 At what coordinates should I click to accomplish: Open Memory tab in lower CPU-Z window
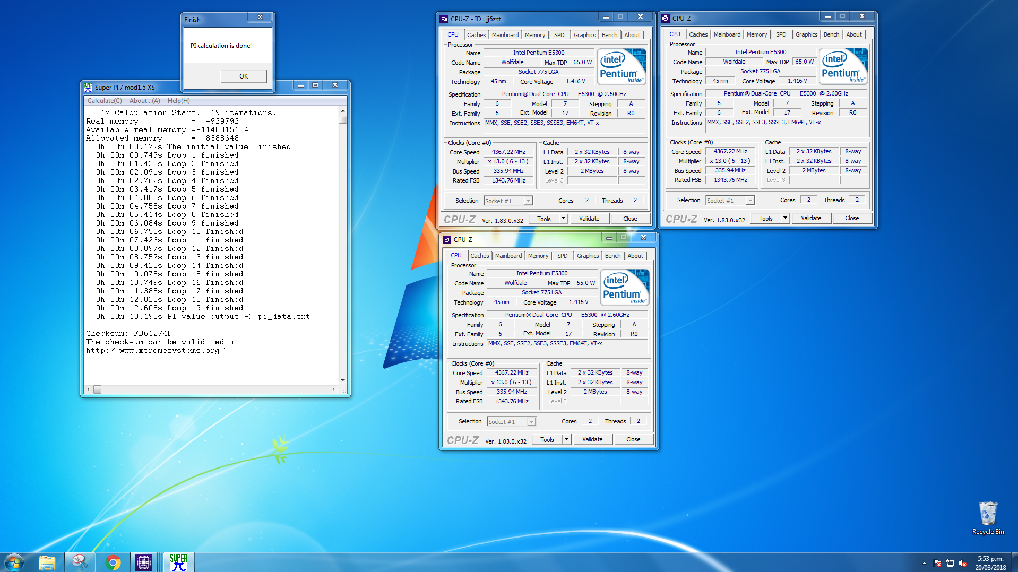[538, 256]
